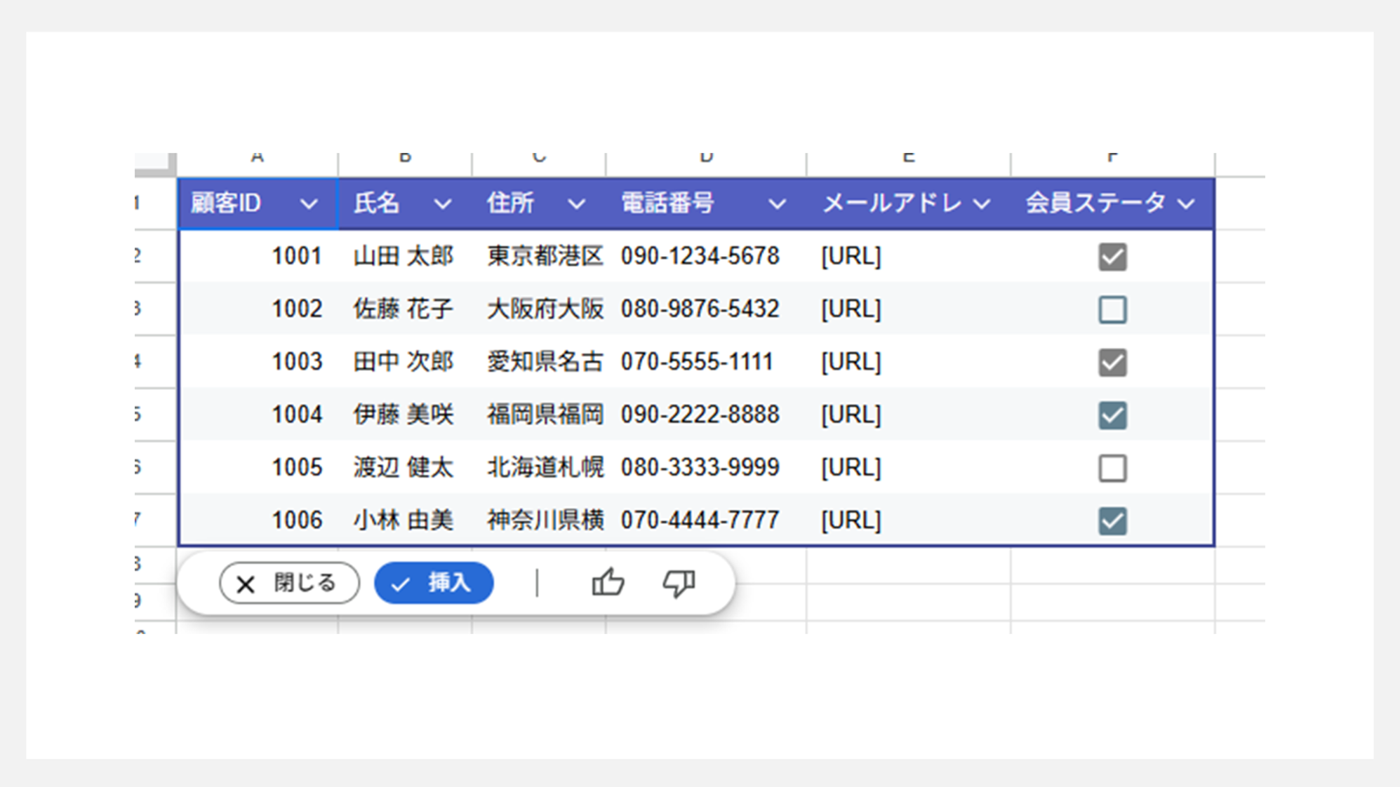Screen dimensions: 1400x787
Task: Select the name cell 小林 由美
Action: [405, 520]
